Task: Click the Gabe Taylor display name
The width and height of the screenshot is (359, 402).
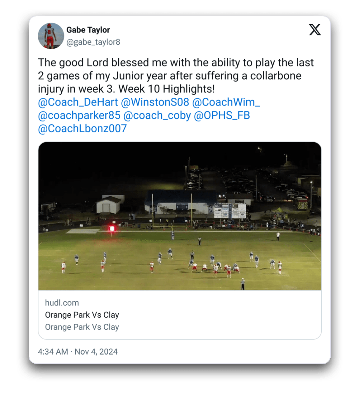Action: [x=88, y=30]
